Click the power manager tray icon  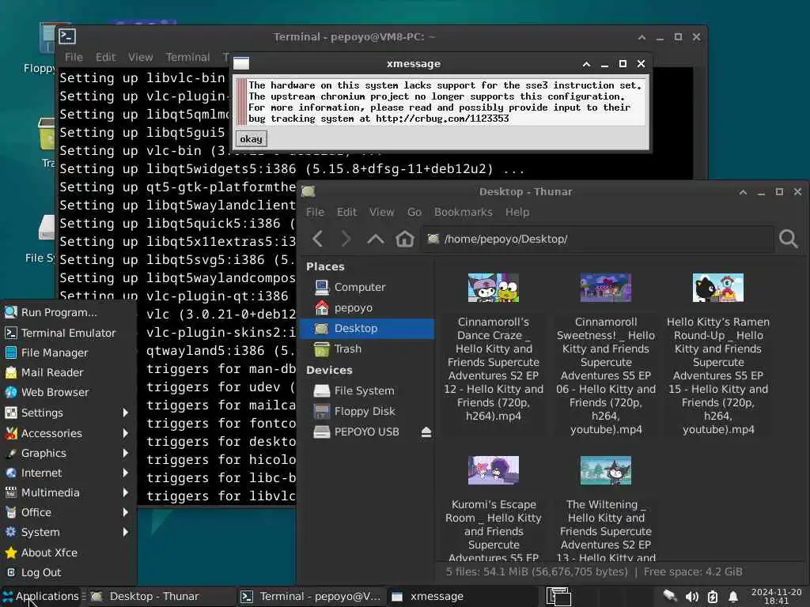click(x=713, y=597)
